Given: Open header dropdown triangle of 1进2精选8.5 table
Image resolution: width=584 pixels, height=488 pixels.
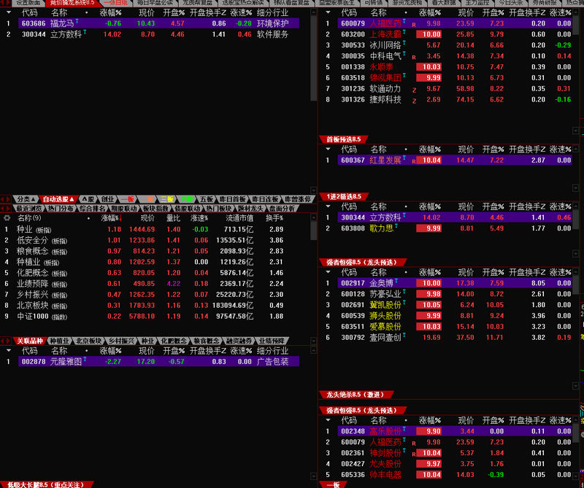Looking at the screenshot, I should 328,206.
